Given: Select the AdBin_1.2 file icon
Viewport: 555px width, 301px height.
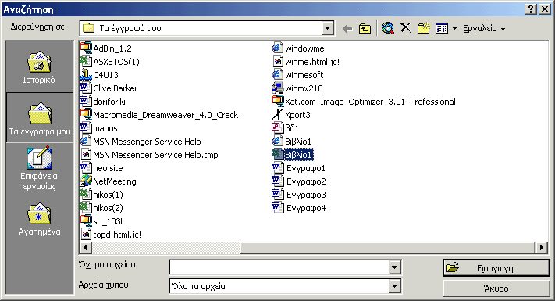Looking at the screenshot, I should [86, 48].
